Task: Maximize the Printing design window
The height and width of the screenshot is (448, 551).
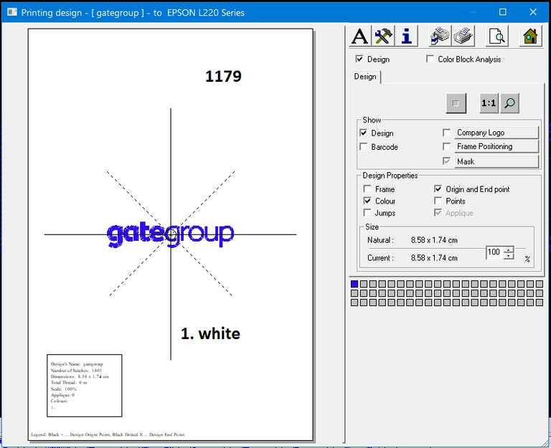Action: 503,12
